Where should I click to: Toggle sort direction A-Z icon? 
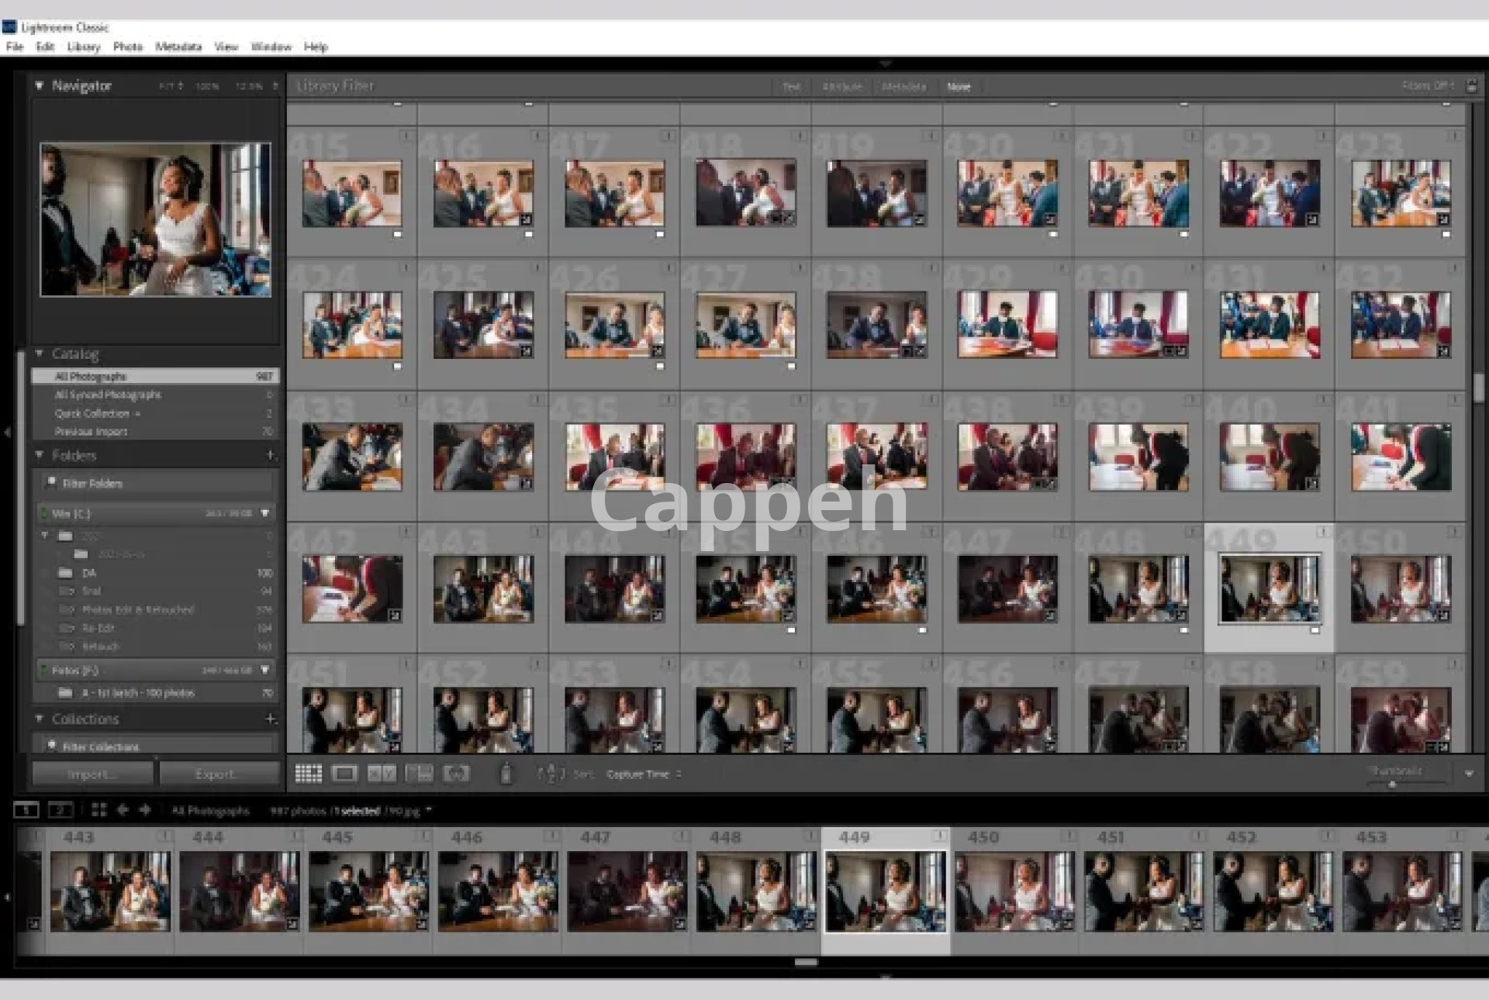pos(551,774)
